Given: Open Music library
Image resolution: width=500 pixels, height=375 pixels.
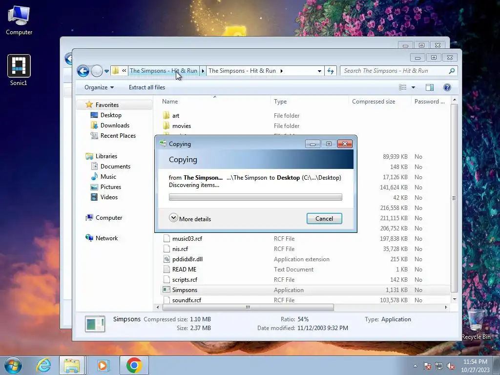Looking at the screenshot, I should click(x=108, y=177).
